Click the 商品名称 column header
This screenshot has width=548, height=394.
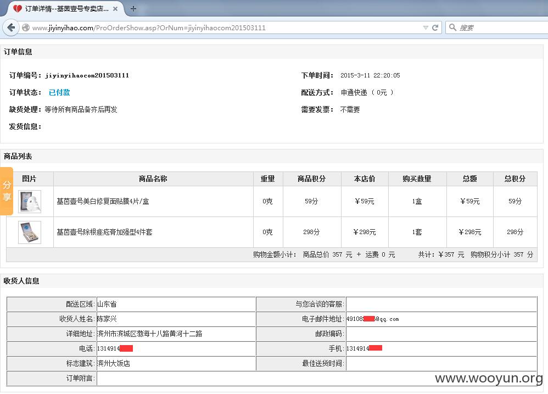(153, 179)
